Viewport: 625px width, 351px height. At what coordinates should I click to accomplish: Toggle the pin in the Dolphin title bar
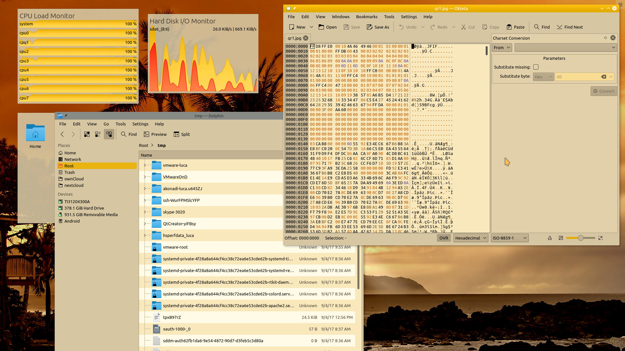pos(66,115)
